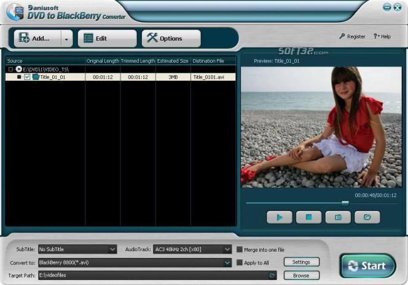Viewport: 408px width, 285px height.
Task: Uncheck the Title_01_01 checkbox
Action: [27, 77]
